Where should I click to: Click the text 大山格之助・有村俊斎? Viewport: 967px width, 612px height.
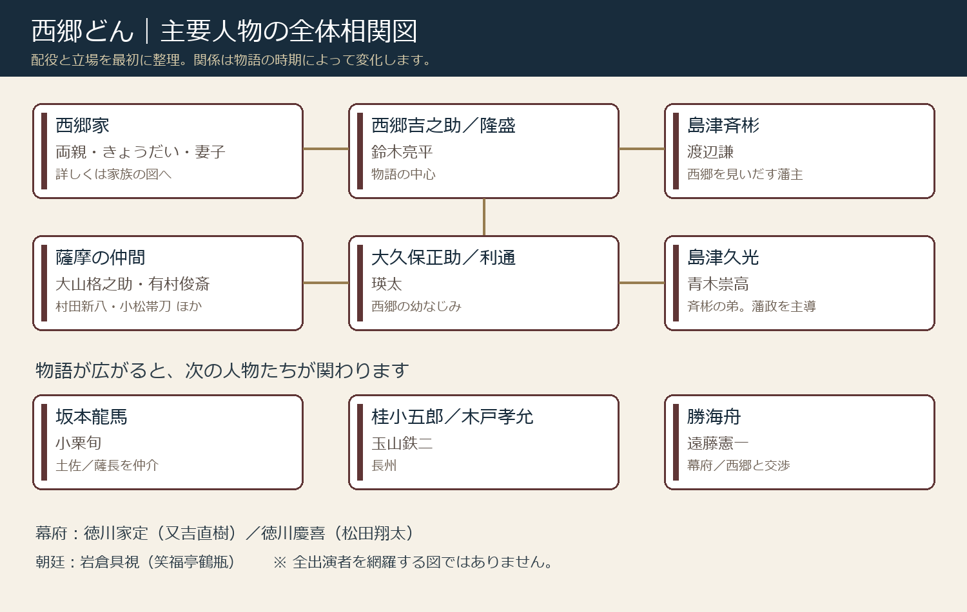point(133,284)
